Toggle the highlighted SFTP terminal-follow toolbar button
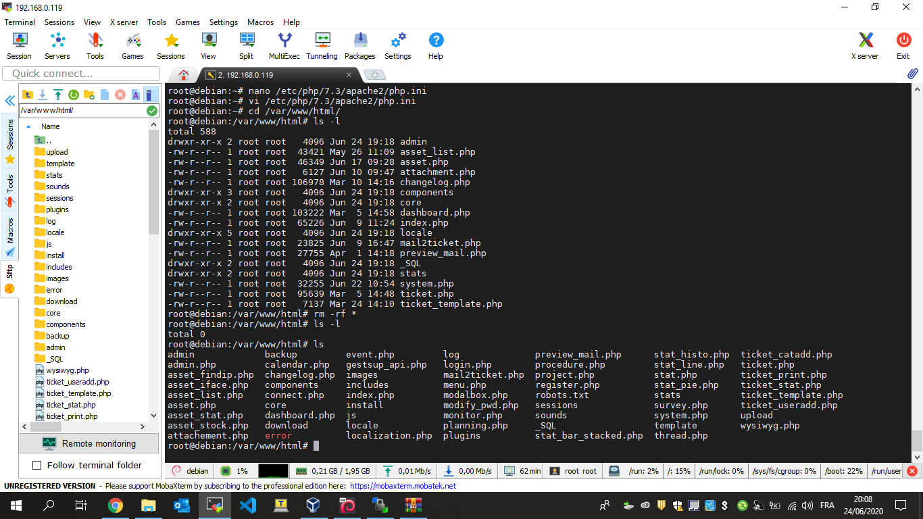The width and height of the screenshot is (923, 519). point(151,95)
